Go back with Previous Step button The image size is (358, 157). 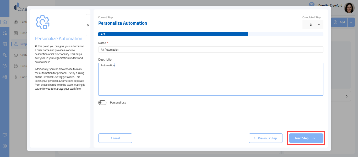tap(265, 138)
